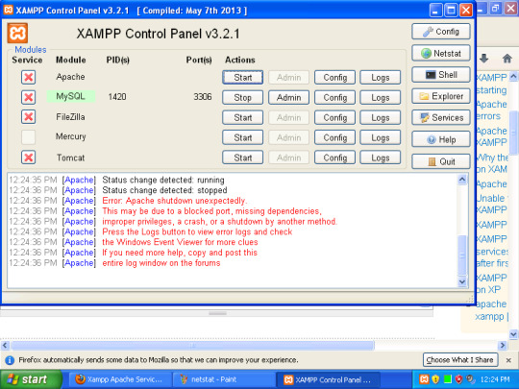Open FileZilla Config button
Image resolution: width=519 pixels, height=389 pixels.
(335, 117)
